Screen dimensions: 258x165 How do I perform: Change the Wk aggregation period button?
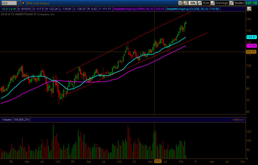point(192,3)
